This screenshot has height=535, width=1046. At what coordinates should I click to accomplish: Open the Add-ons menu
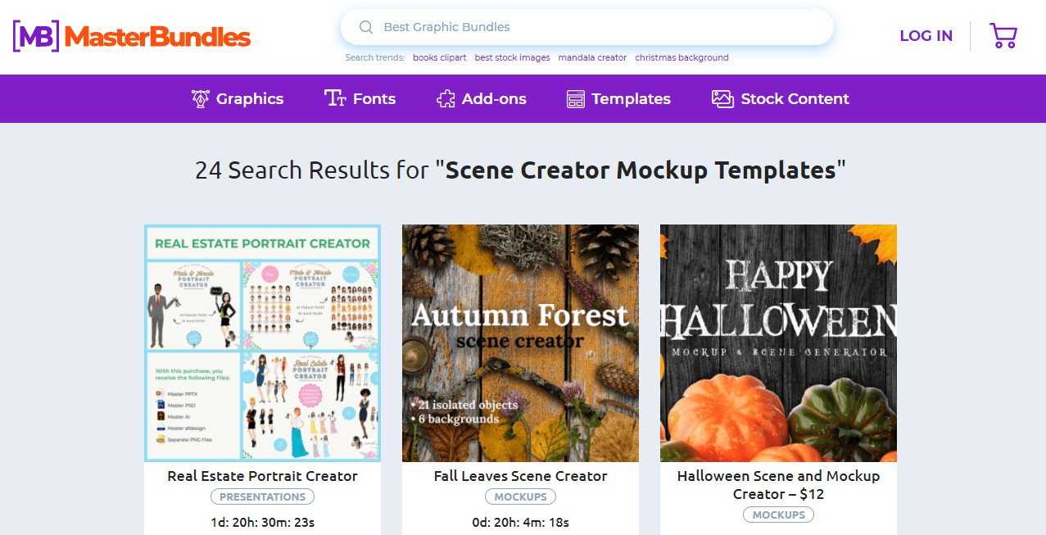pyautogui.click(x=482, y=99)
